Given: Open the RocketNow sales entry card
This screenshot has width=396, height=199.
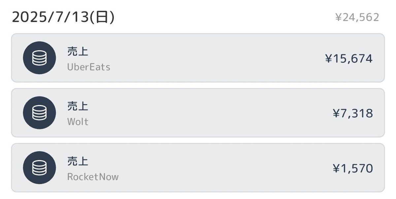Looking at the screenshot, I should coord(198,168).
